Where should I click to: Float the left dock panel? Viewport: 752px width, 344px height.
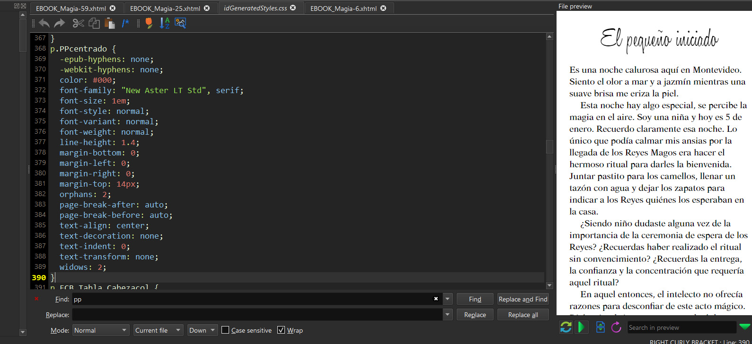coord(17,6)
